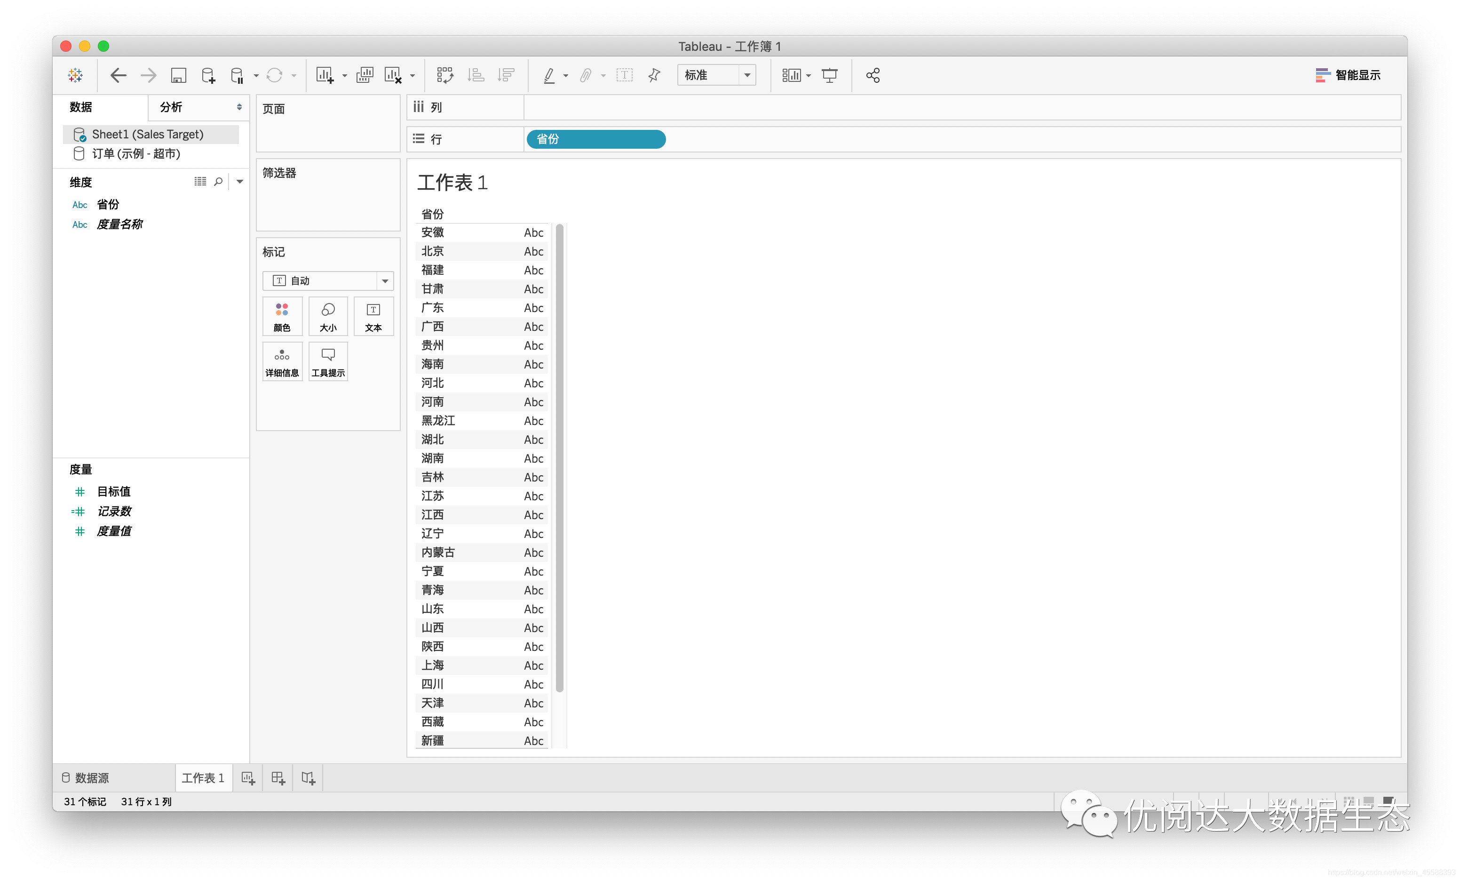Screen dimensions: 1460x881
Task: Select the 度量名称 dimension field
Action: pyautogui.click(x=119, y=224)
